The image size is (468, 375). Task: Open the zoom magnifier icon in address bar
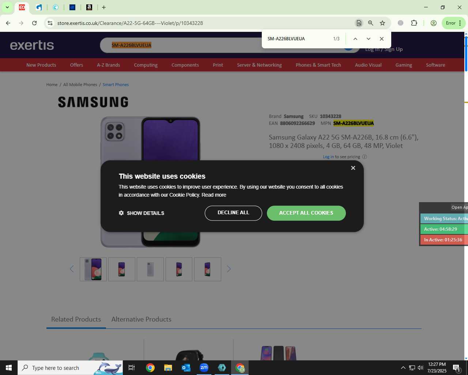click(x=371, y=23)
